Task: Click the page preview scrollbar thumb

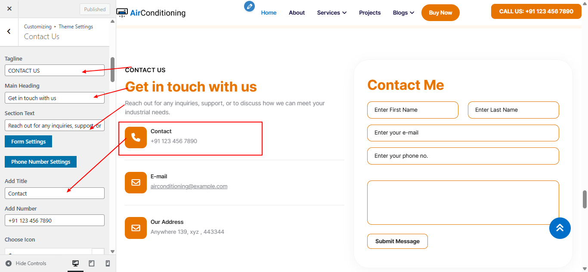Action: (x=585, y=199)
